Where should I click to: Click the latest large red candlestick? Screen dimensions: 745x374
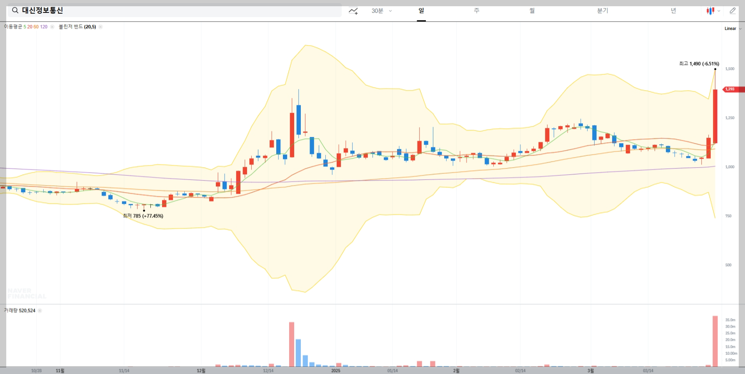tap(715, 116)
